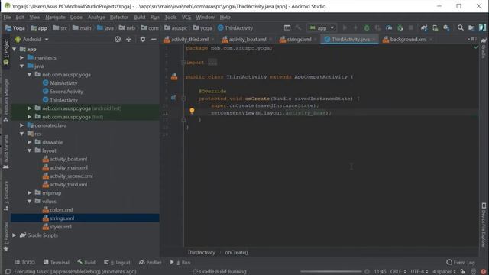
Task: Open the Build menu
Action: (140, 17)
